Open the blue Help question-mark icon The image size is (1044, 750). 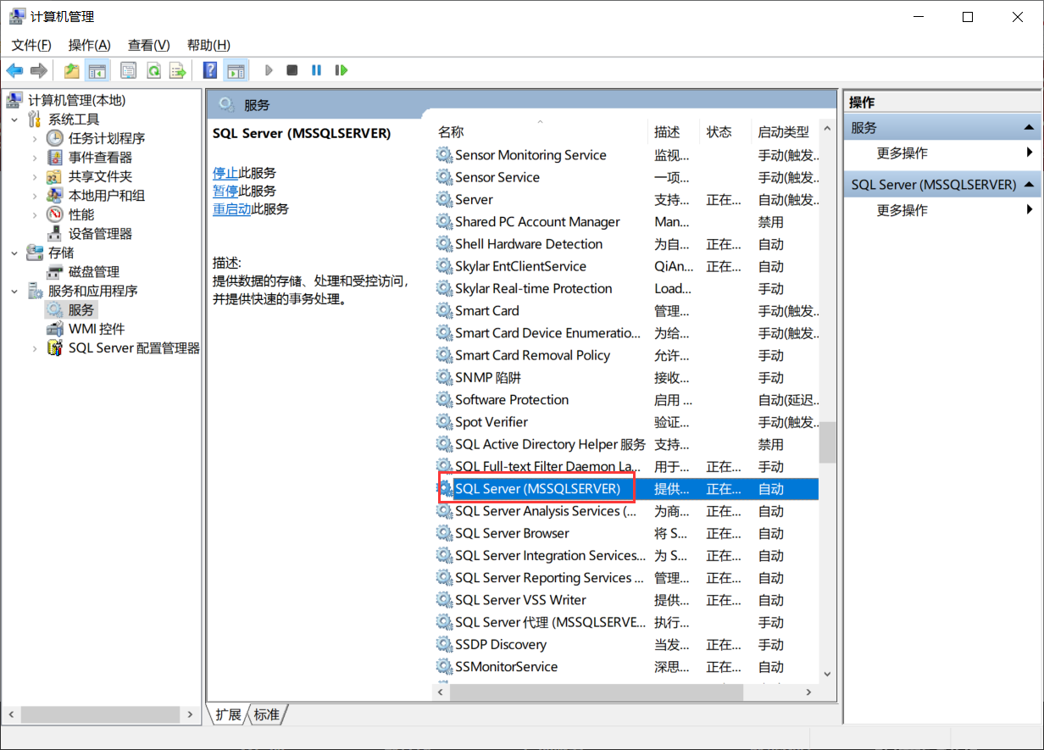[210, 70]
